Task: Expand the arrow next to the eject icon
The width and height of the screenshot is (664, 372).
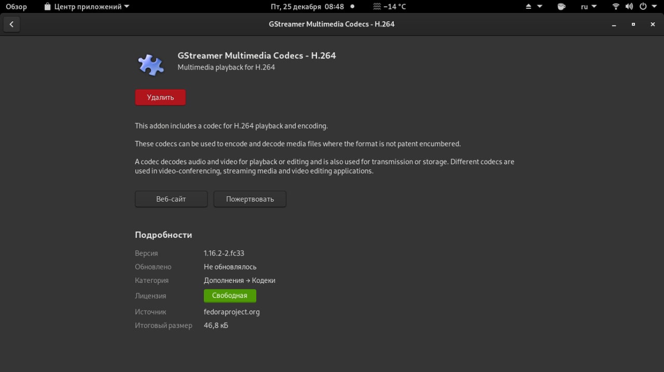Action: pyautogui.click(x=539, y=7)
